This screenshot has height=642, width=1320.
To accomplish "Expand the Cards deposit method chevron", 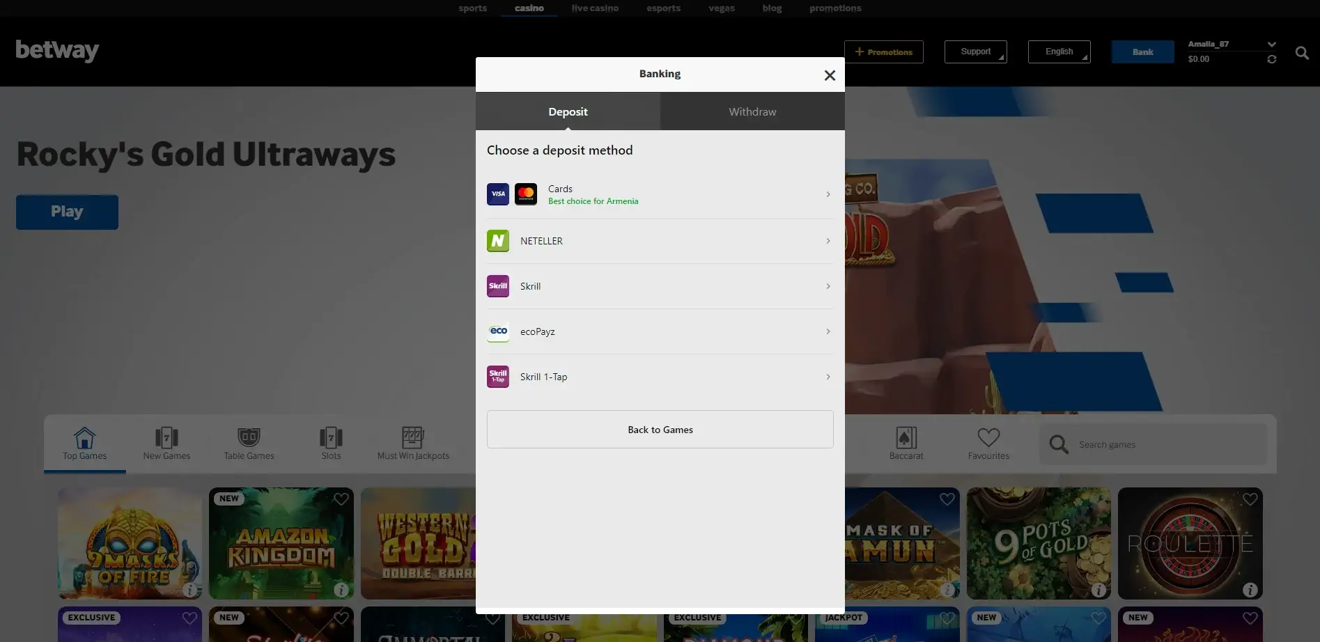I will tap(828, 194).
